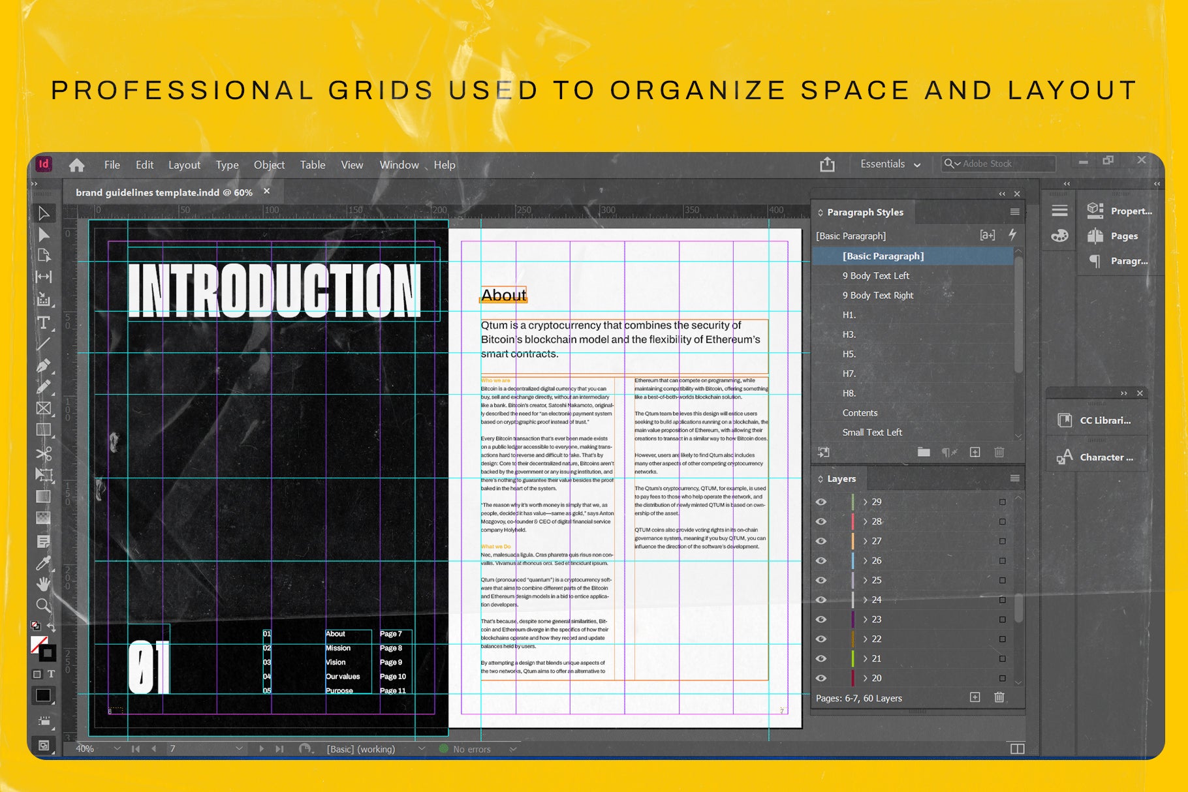Delete selected layer with trash icon

999,697
